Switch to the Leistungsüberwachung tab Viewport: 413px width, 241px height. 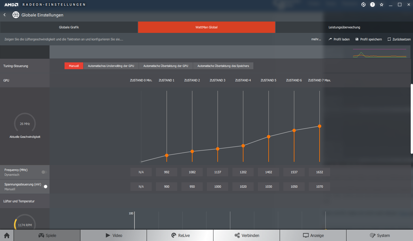[x=344, y=27]
